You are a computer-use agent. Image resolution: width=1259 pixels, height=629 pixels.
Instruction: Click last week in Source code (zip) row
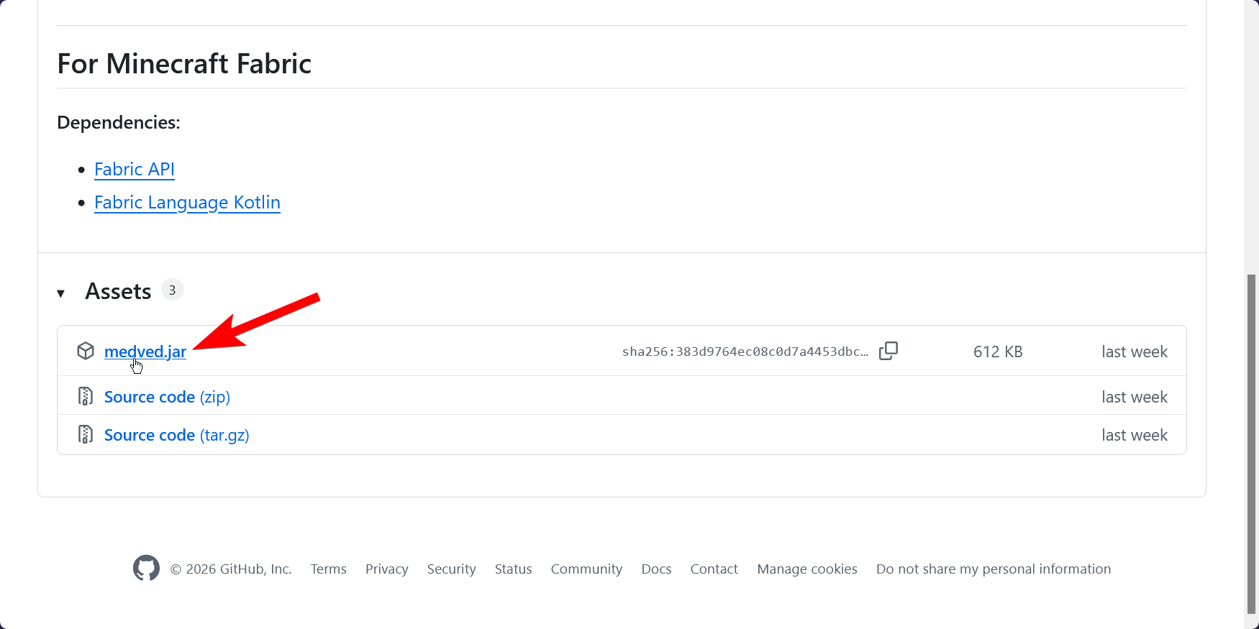(x=1135, y=397)
